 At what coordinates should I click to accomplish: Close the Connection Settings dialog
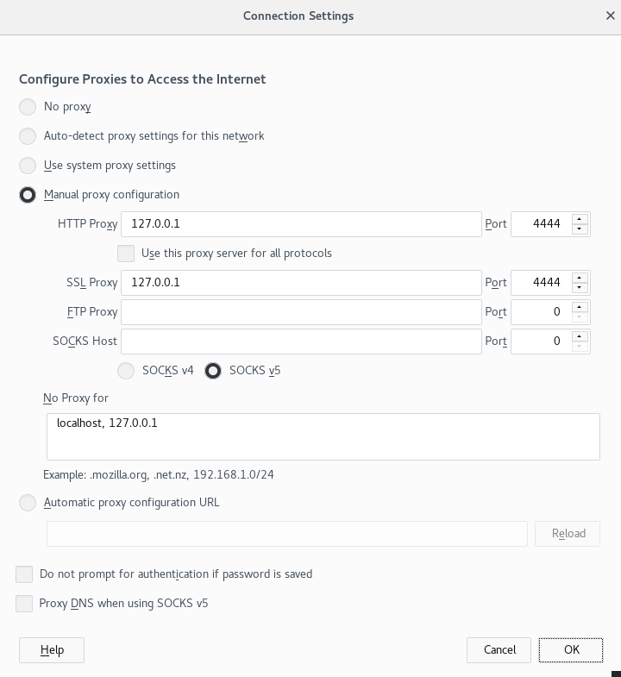611,16
